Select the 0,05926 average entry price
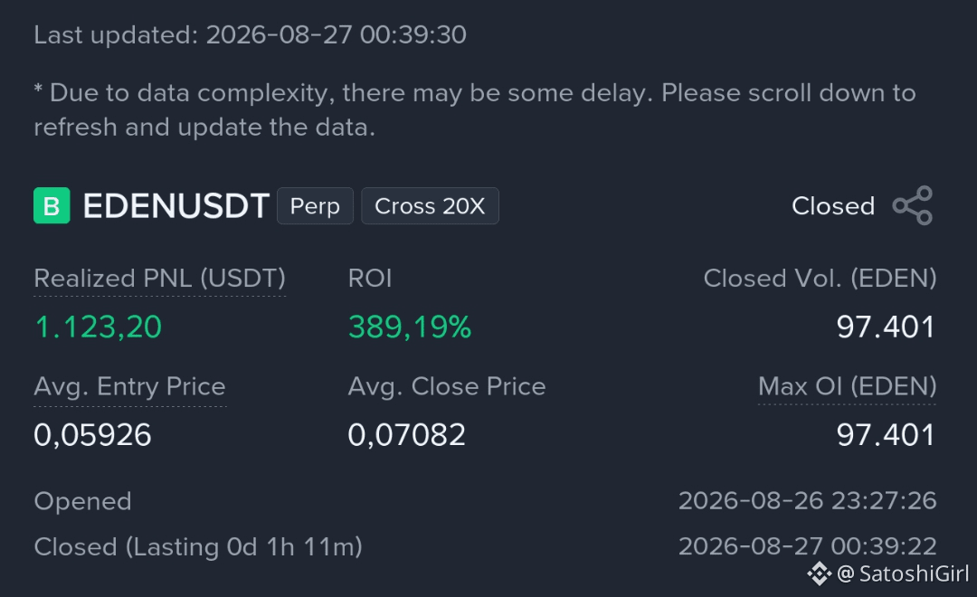This screenshot has width=977, height=597. tap(92, 434)
